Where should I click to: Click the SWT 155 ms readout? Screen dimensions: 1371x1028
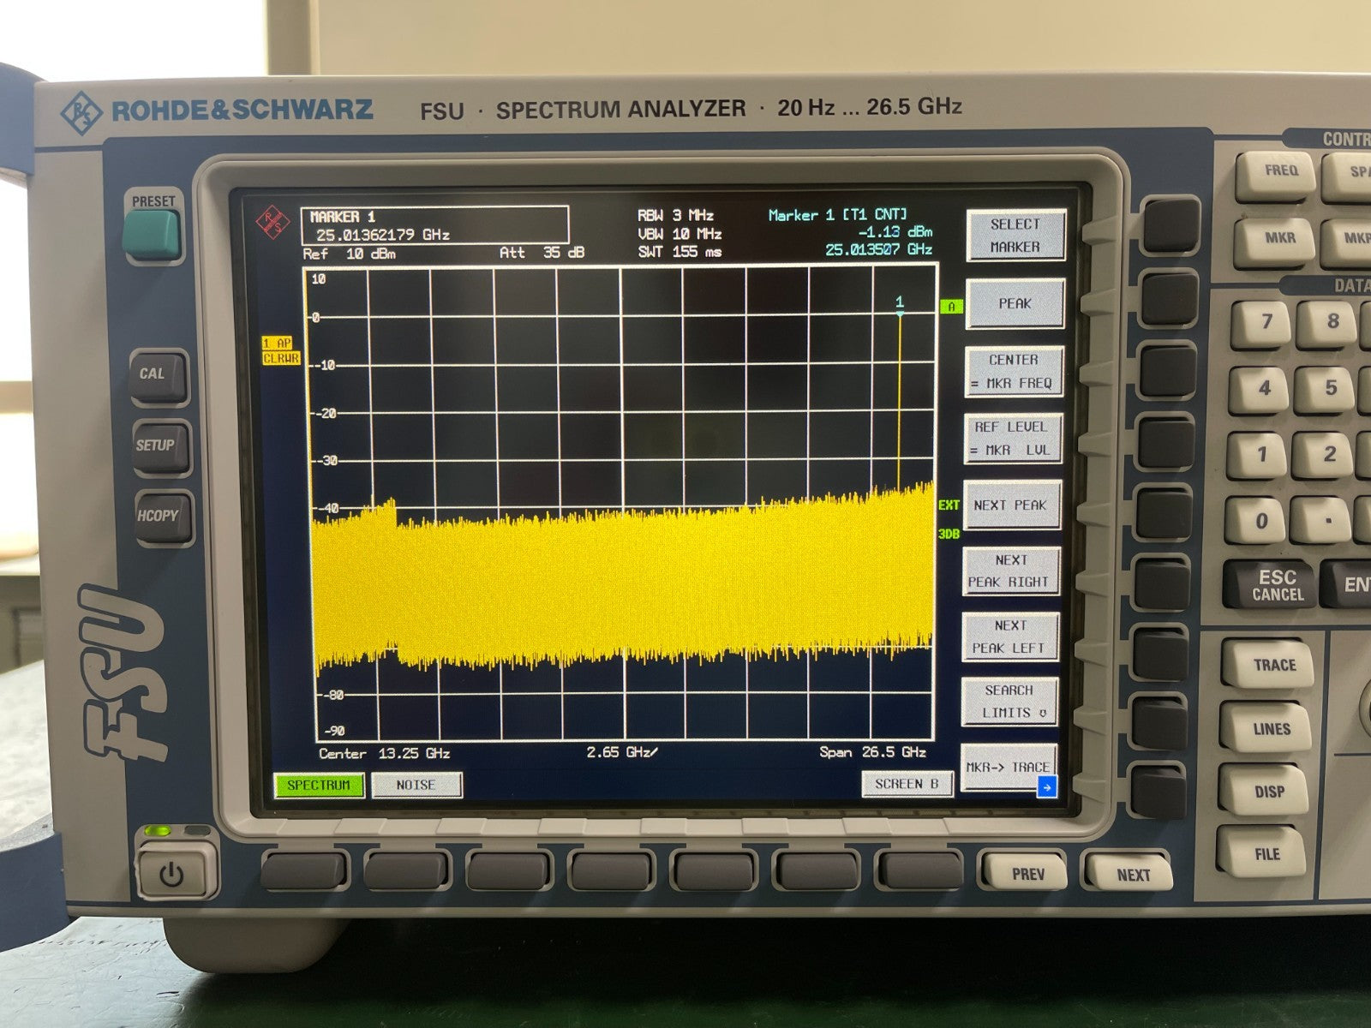pos(680,252)
